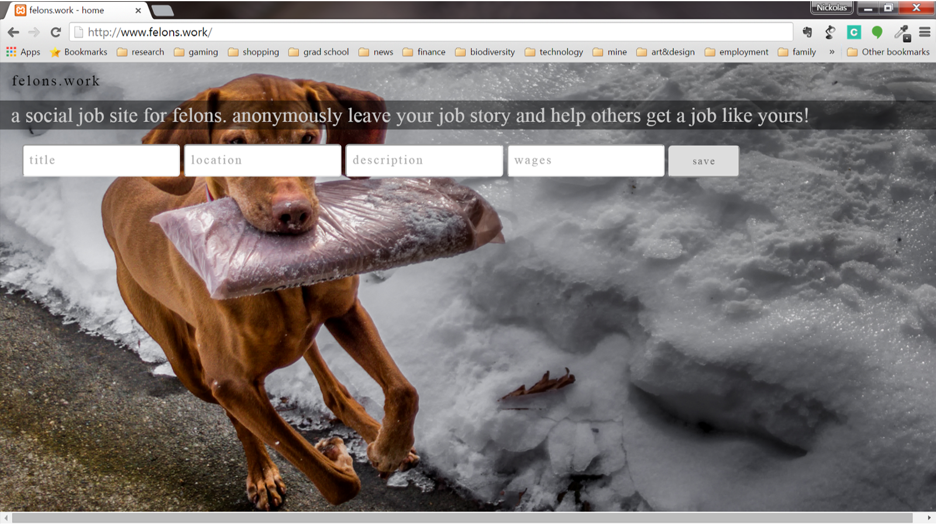Open the art&design bookmarks folder
Screen dimensions: 936x524
tap(666, 52)
